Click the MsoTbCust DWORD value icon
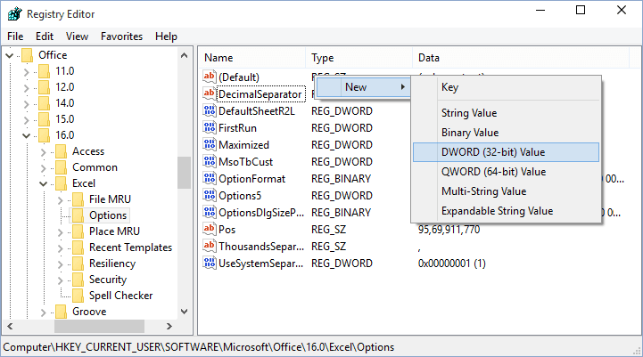This screenshot has width=643, height=357. 210,161
